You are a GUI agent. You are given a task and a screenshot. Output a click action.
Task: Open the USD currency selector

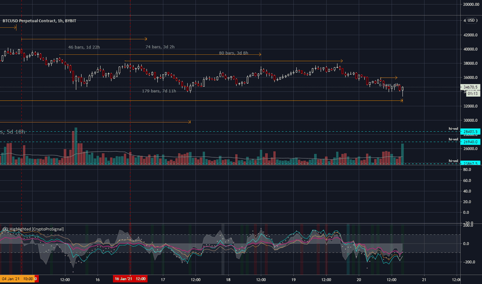coord(471,20)
